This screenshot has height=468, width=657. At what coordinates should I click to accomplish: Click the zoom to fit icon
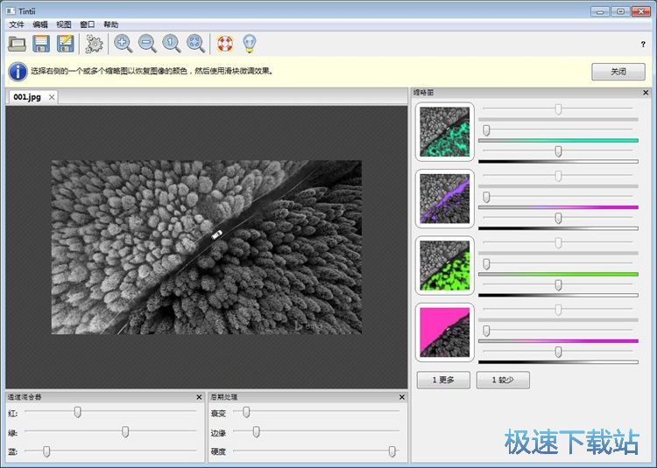point(195,43)
